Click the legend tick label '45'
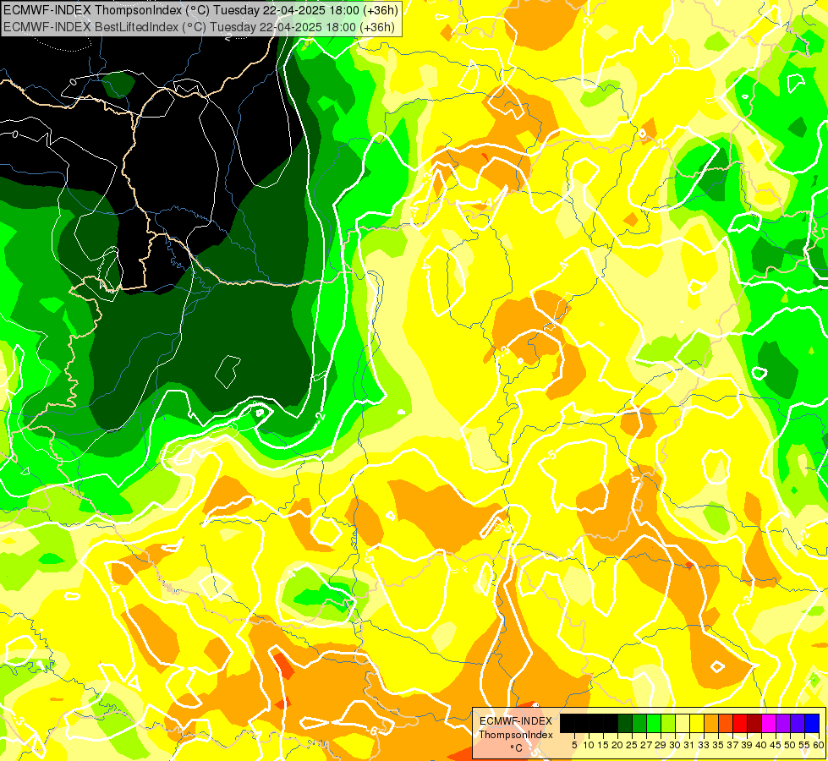This screenshot has height=761, width=828. click(x=776, y=745)
